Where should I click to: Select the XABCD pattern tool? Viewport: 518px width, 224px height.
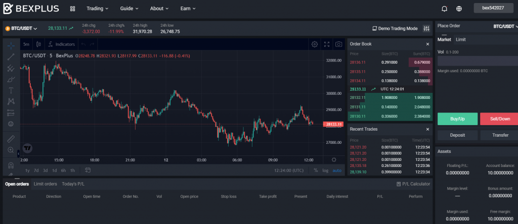point(11,101)
